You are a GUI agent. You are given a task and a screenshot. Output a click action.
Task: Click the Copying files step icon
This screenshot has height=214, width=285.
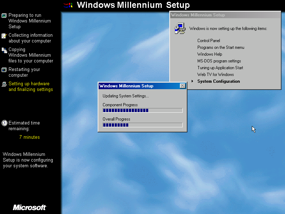4,50
